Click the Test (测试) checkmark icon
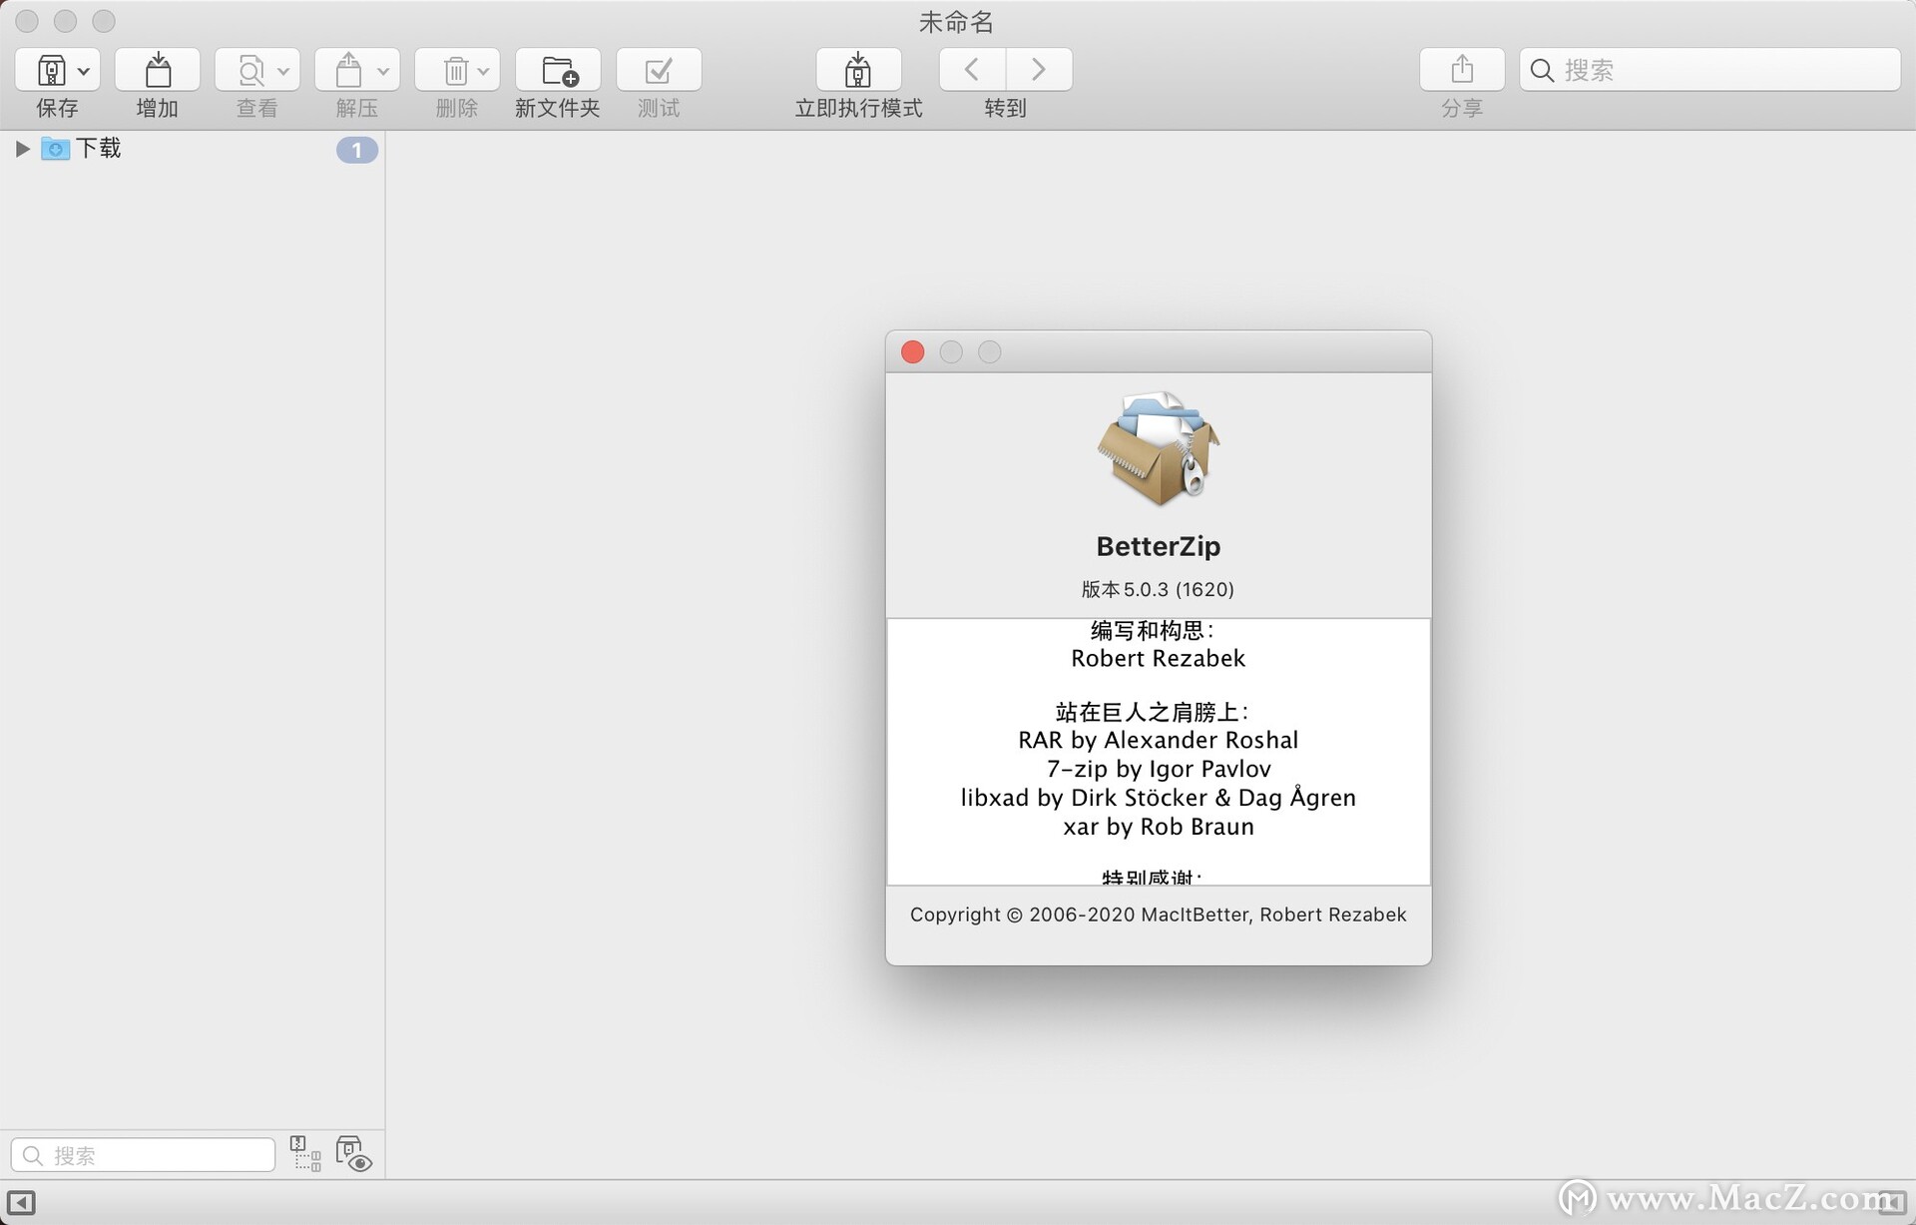The width and height of the screenshot is (1916, 1225). pos(659,70)
